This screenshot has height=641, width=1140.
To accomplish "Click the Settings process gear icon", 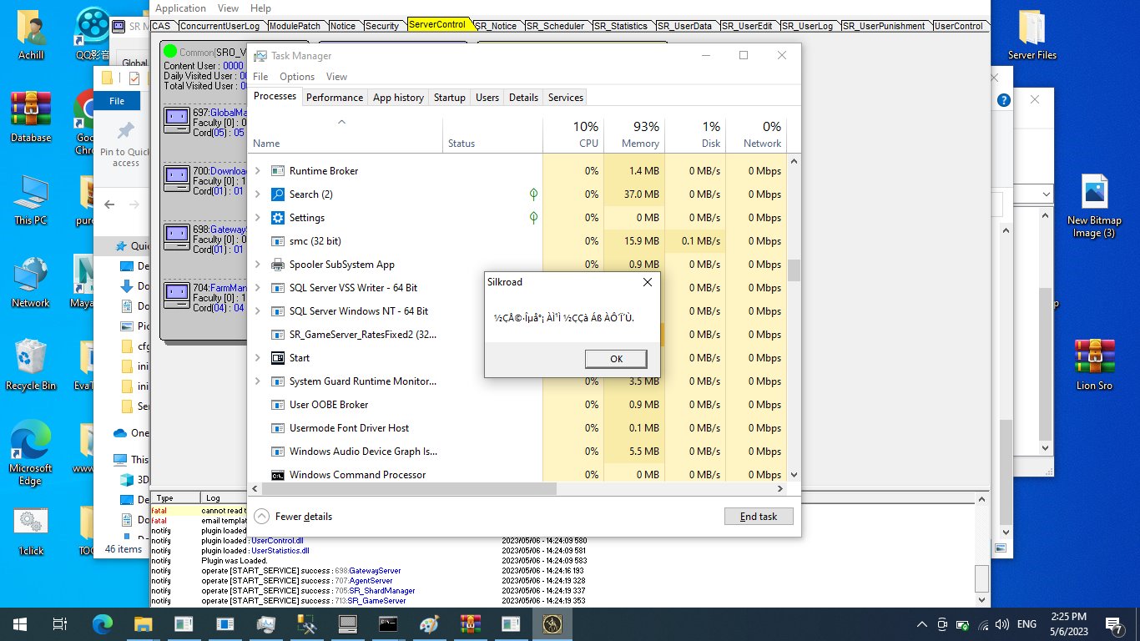I will (x=278, y=218).
